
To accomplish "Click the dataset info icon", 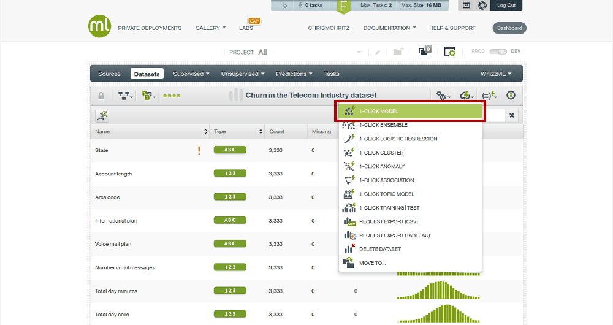I will point(511,95).
